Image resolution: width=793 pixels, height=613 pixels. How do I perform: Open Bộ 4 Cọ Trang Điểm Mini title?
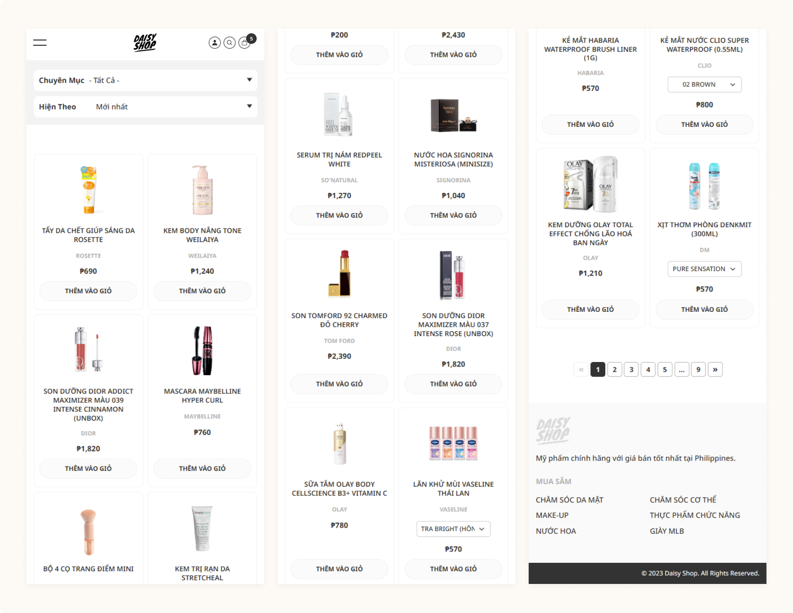coord(88,569)
